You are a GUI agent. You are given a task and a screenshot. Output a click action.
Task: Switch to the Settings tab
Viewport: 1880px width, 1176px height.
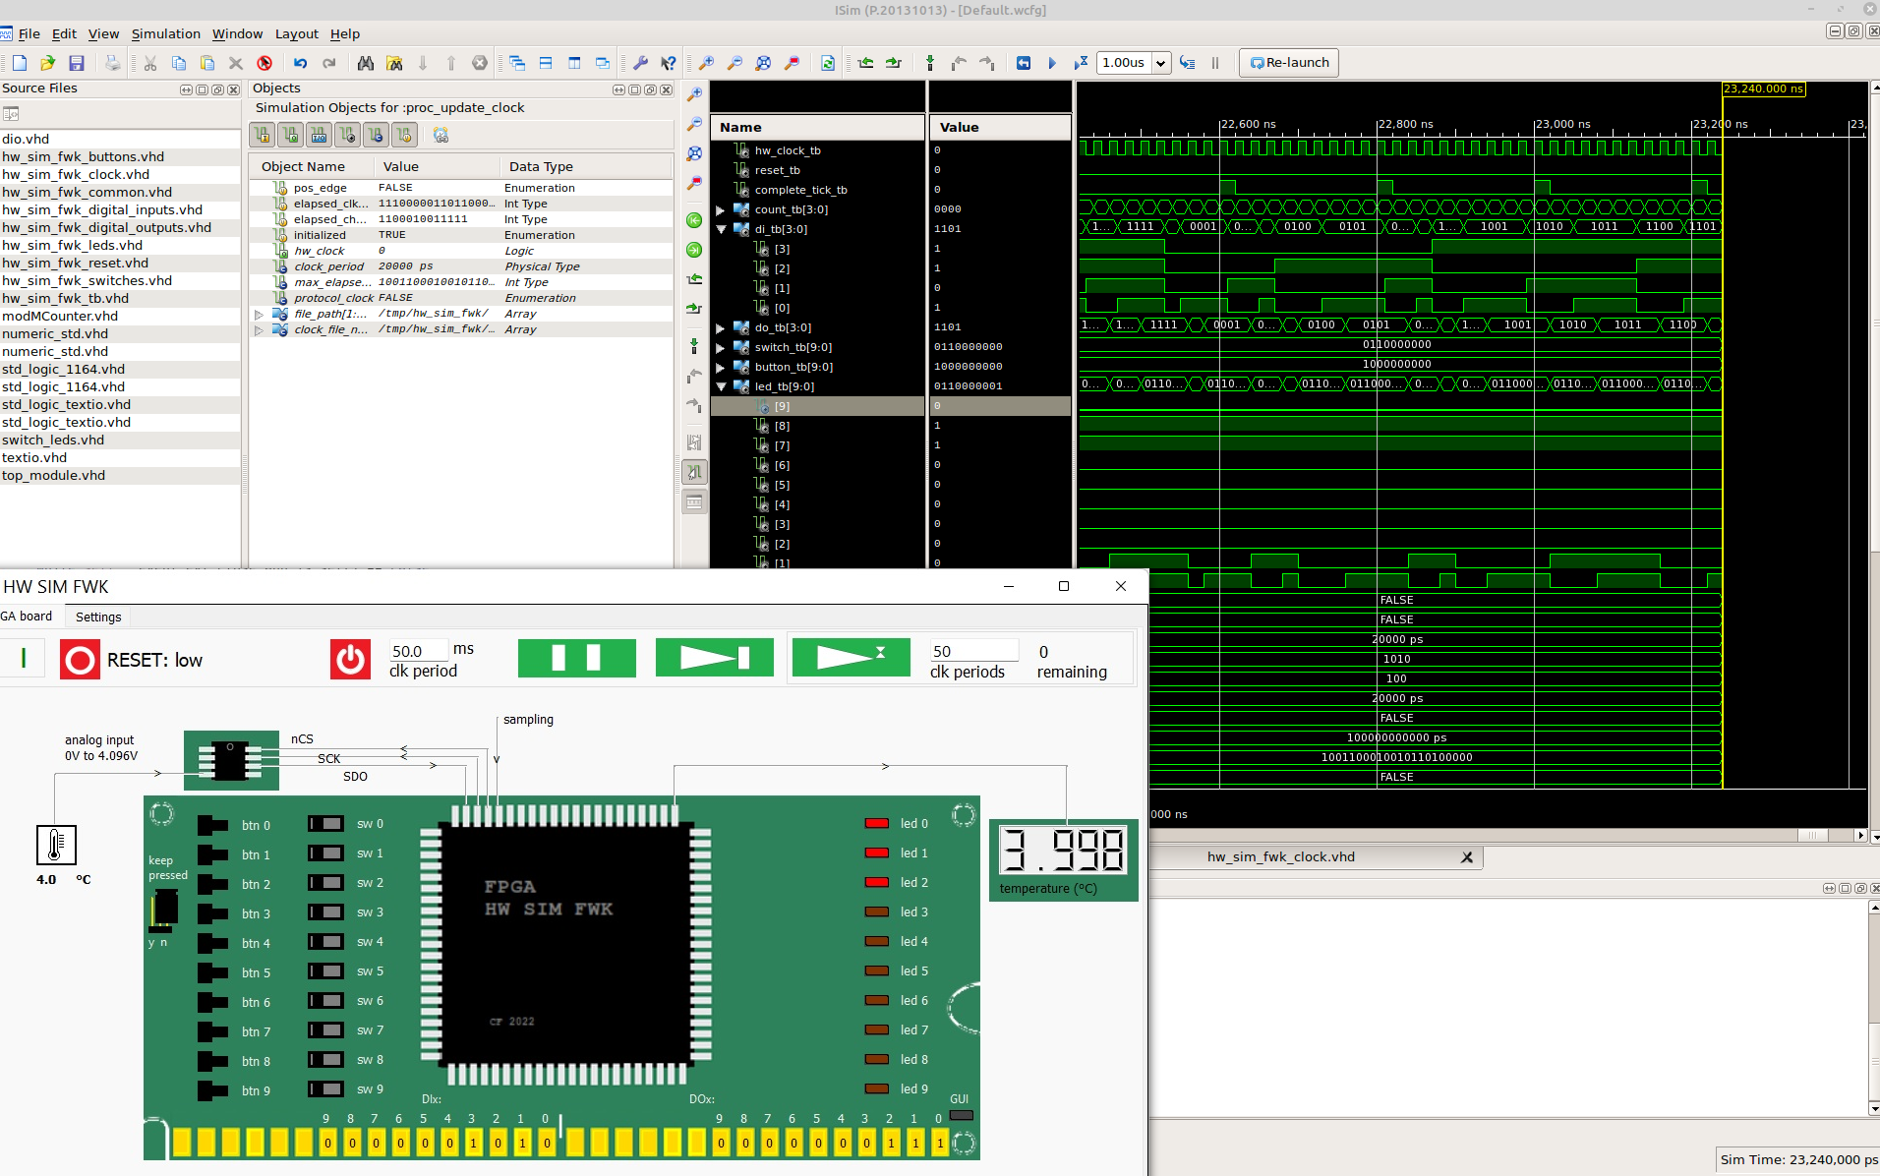coord(98,617)
